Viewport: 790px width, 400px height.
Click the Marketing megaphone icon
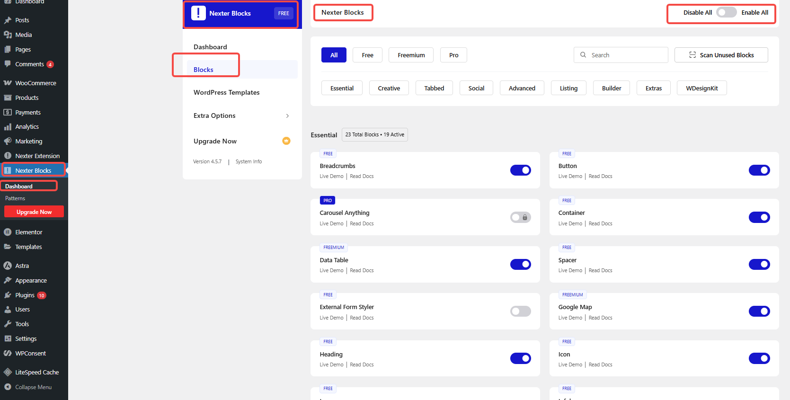click(8, 141)
